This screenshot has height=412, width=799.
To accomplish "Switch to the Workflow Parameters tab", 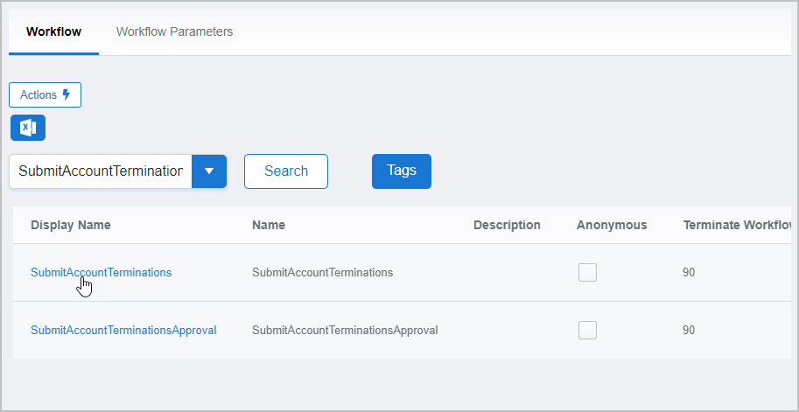I will (174, 31).
